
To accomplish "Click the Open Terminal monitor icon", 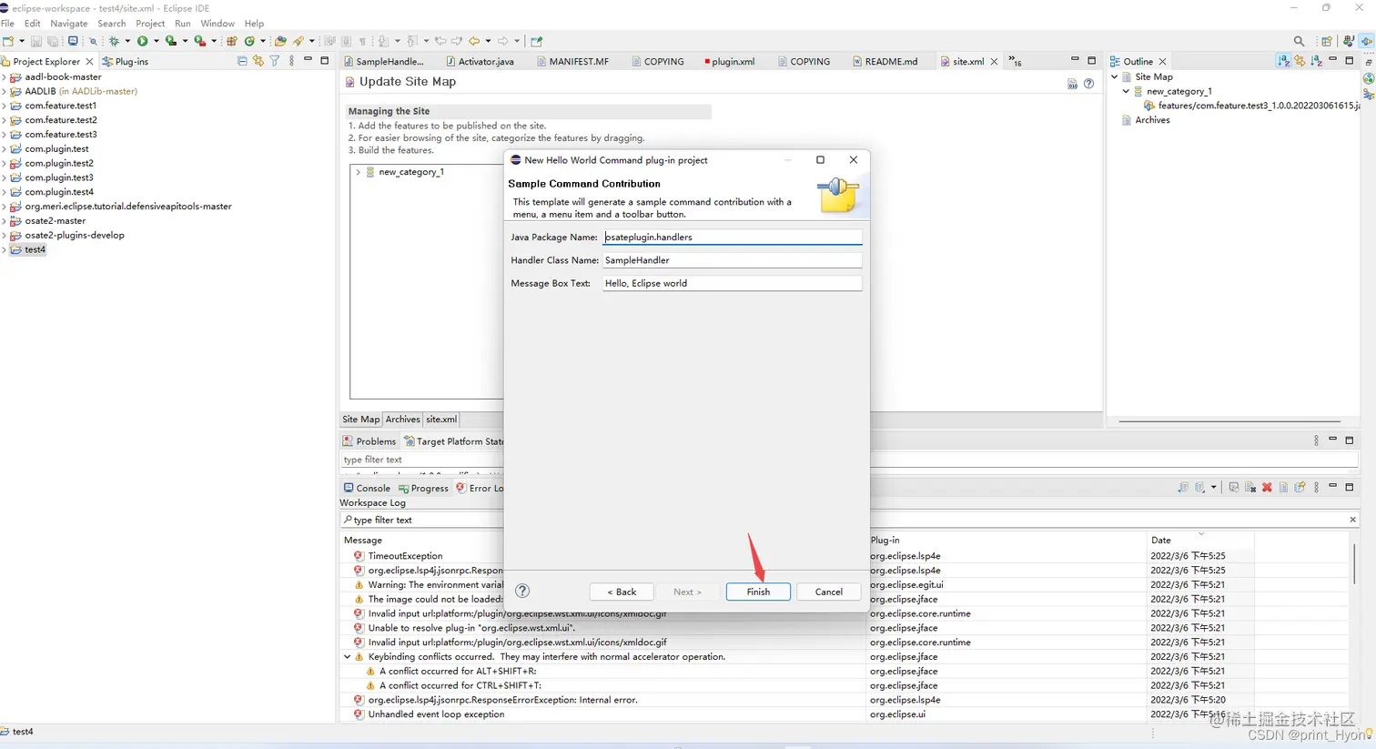I will pyautogui.click(x=74, y=41).
